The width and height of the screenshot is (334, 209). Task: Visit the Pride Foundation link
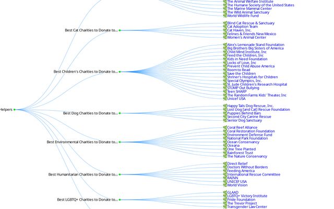pyautogui.click(x=241, y=200)
